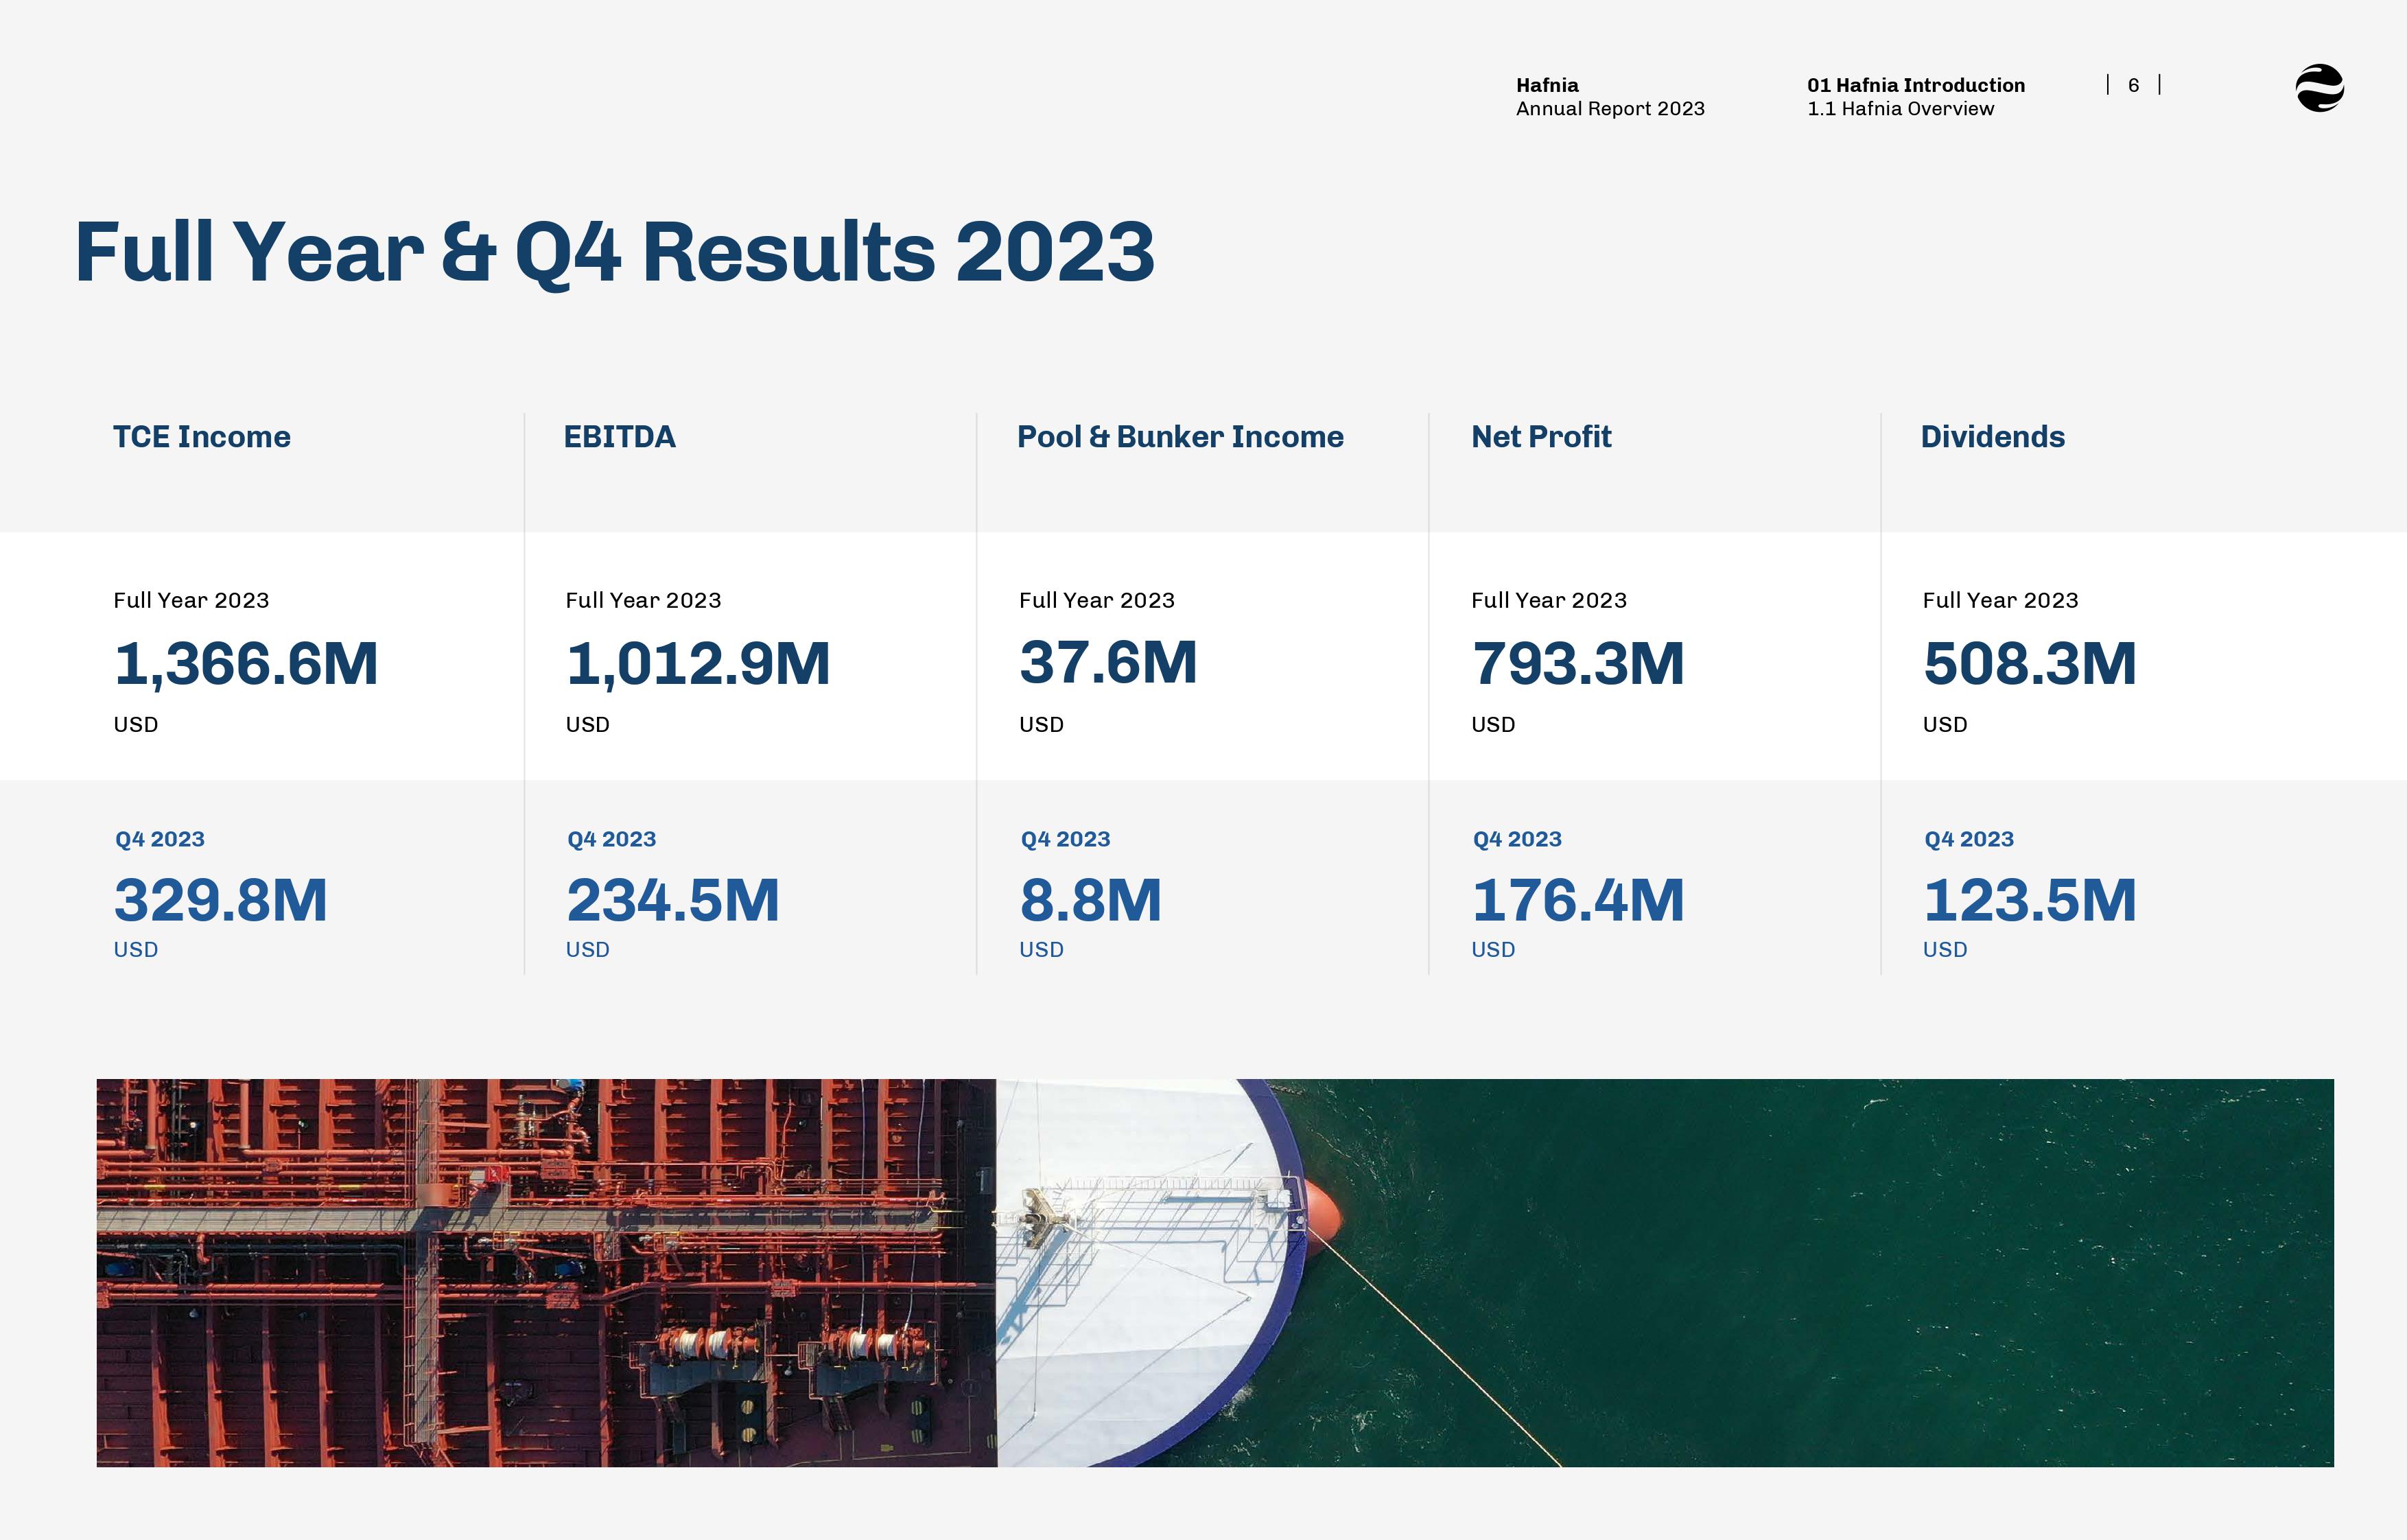The image size is (2407, 1540).
Task: Select the EBITDA column heading
Action: coord(619,437)
